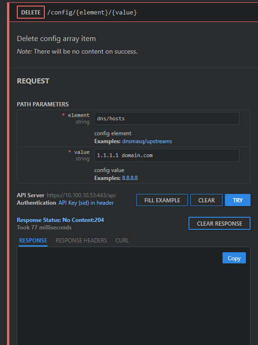Image resolution: width=258 pixels, height=345 pixels.
Task: Open API Key (sid) in header link
Action: tap(86, 203)
